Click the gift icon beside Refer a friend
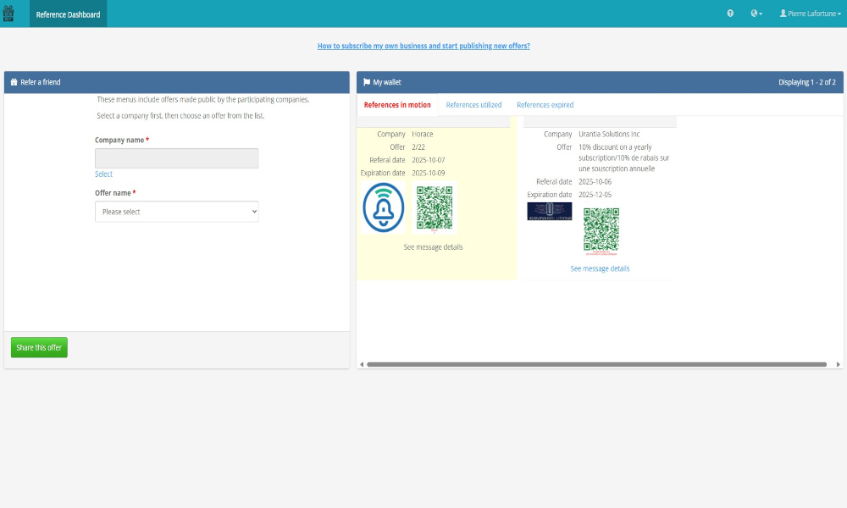Image resolution: width=847 pixels, height=508 pixels. (x=14, y=82)
